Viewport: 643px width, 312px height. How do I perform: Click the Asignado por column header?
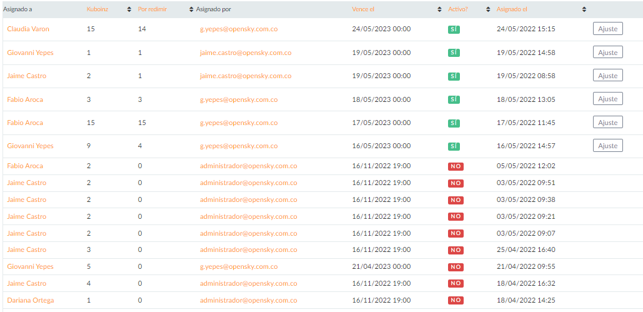coord(214,9)
